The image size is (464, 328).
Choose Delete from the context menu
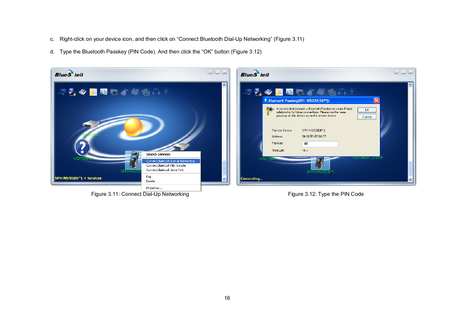tap(171, 181)
